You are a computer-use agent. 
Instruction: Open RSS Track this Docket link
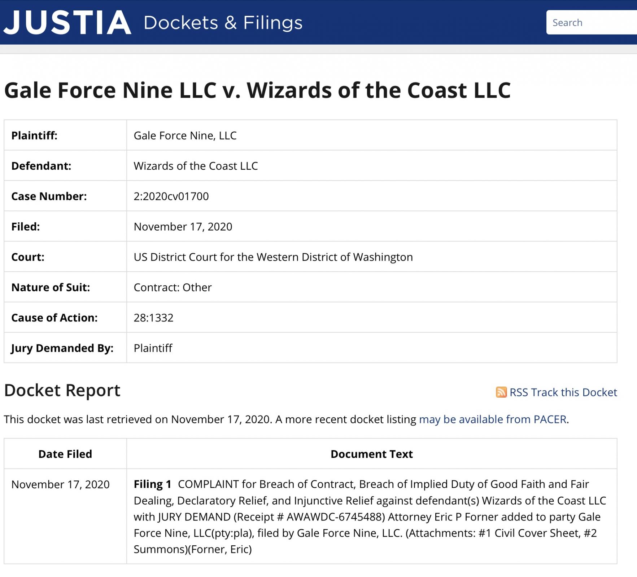pos(563,392)
